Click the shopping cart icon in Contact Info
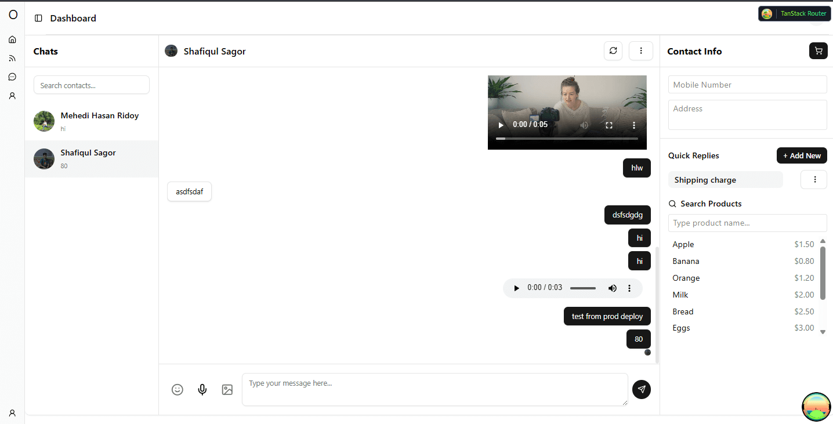Image resolution: width=833 pixels, height=424 pixels. point(818,51)
